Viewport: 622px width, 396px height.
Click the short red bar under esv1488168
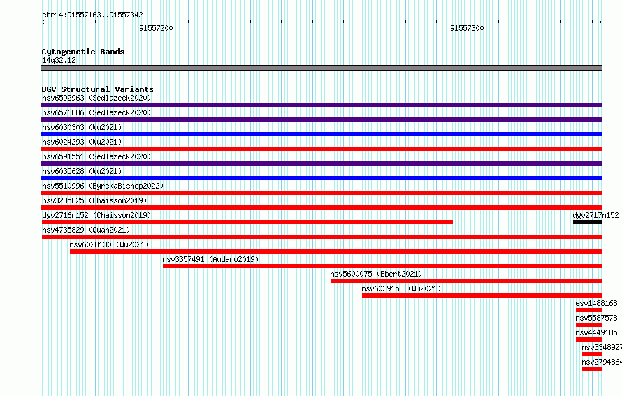[x=589, y=310]
